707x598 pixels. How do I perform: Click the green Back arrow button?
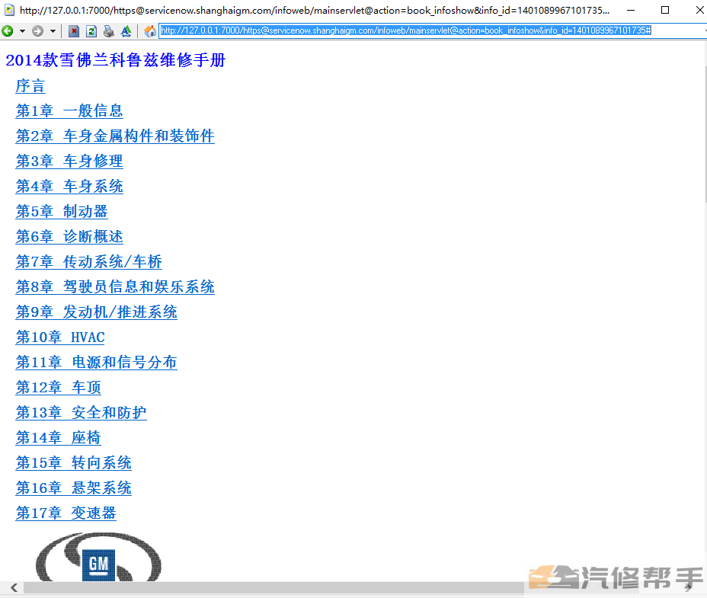pyautogui.click(x=8, y=30)
